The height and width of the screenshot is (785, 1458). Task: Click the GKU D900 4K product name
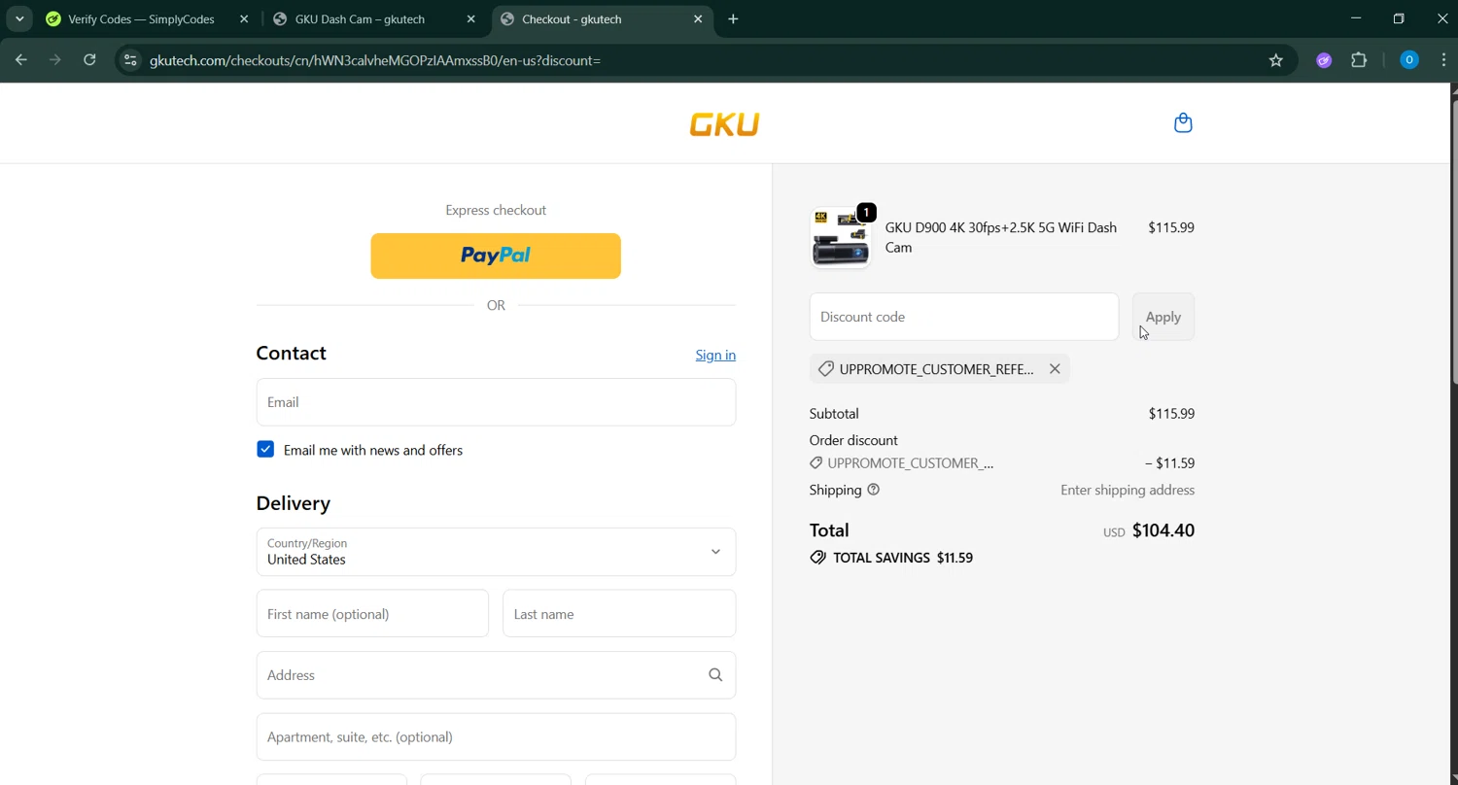pyautogui.click(x=1000, y=237)
